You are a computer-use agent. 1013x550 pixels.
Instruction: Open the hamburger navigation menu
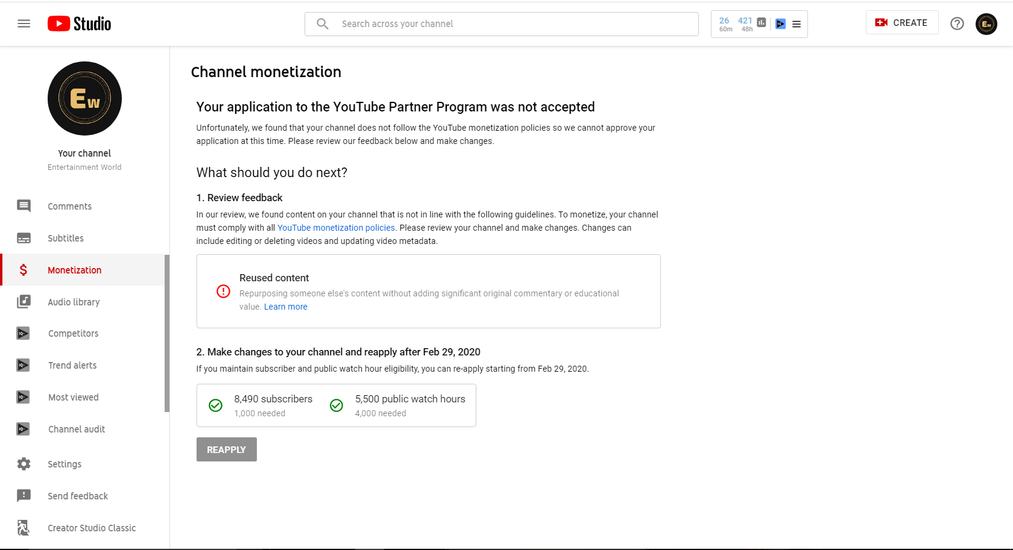(x=24, y=23)
